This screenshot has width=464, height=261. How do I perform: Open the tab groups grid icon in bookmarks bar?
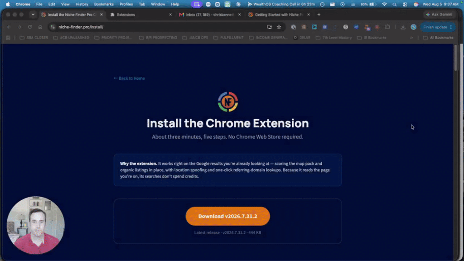pos(8,38)
